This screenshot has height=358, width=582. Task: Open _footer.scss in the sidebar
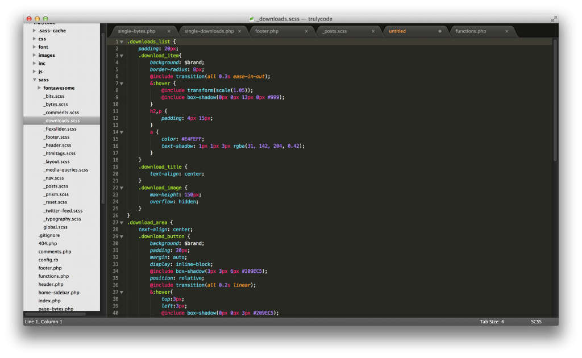coord(56,137)
